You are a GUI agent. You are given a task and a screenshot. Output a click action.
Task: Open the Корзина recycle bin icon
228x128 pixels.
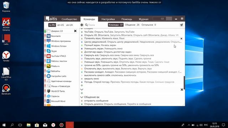tap(6, 7)
